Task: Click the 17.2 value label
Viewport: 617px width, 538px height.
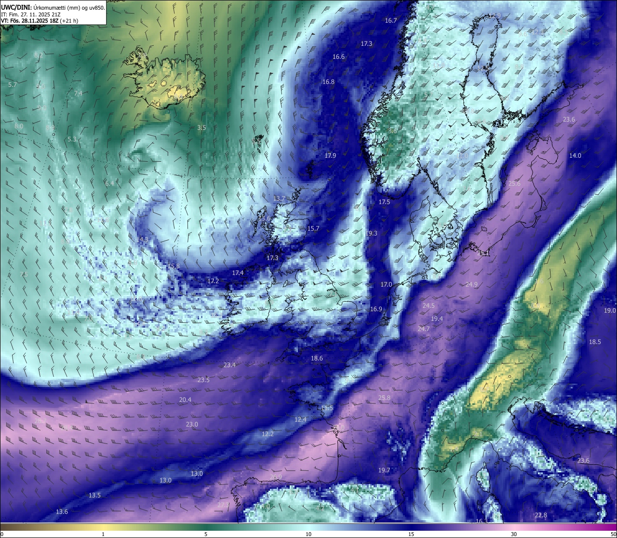Action: pyautogui.click(x=213, y=281)
